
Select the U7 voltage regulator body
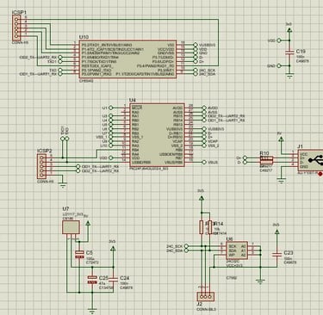[x=71, y=227]
